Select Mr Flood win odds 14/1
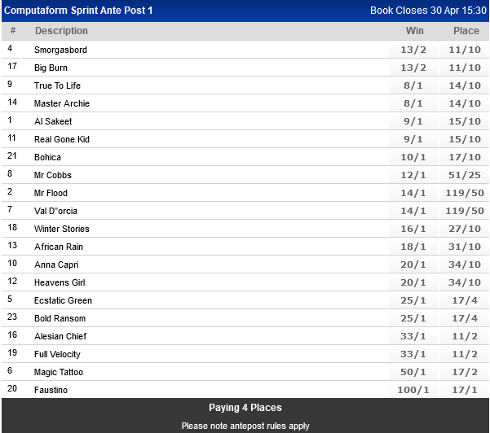 (x=414, y=193)
